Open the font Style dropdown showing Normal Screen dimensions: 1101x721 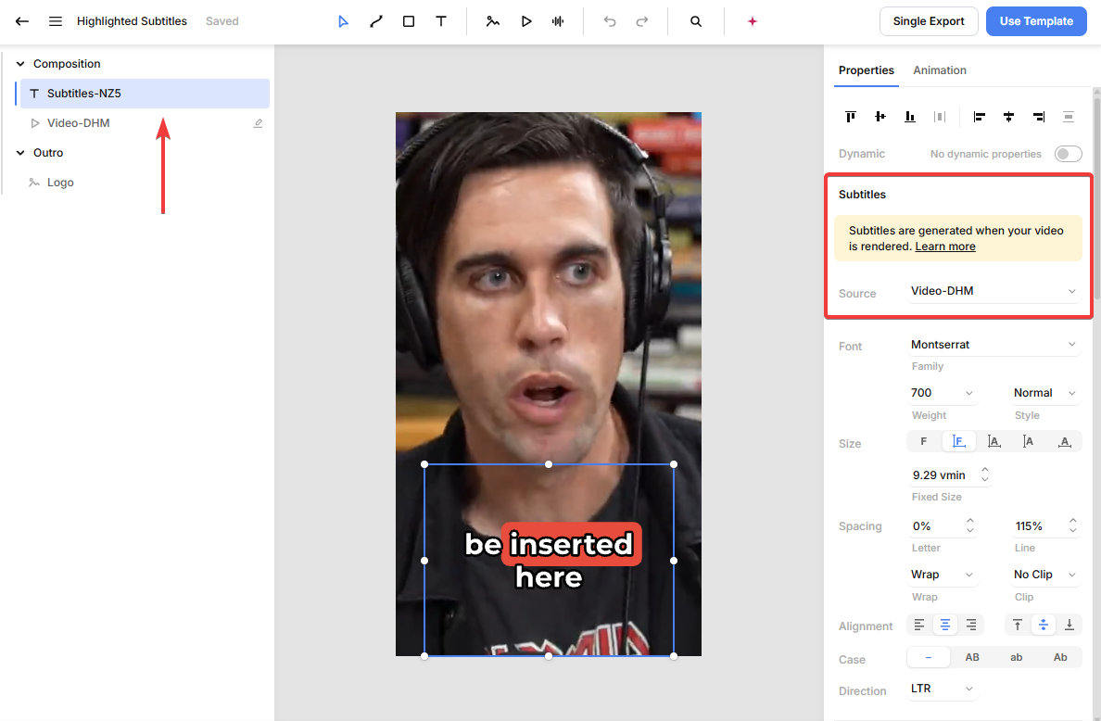tap(1044, 393)
